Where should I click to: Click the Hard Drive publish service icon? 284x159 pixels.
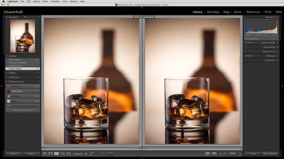click(x=8, y=87)
